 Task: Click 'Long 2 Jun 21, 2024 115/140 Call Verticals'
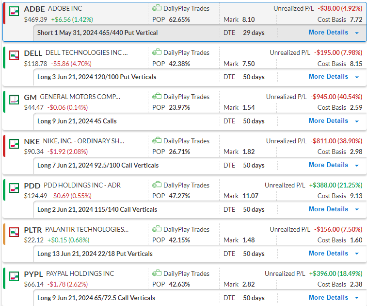pos(97,210)
